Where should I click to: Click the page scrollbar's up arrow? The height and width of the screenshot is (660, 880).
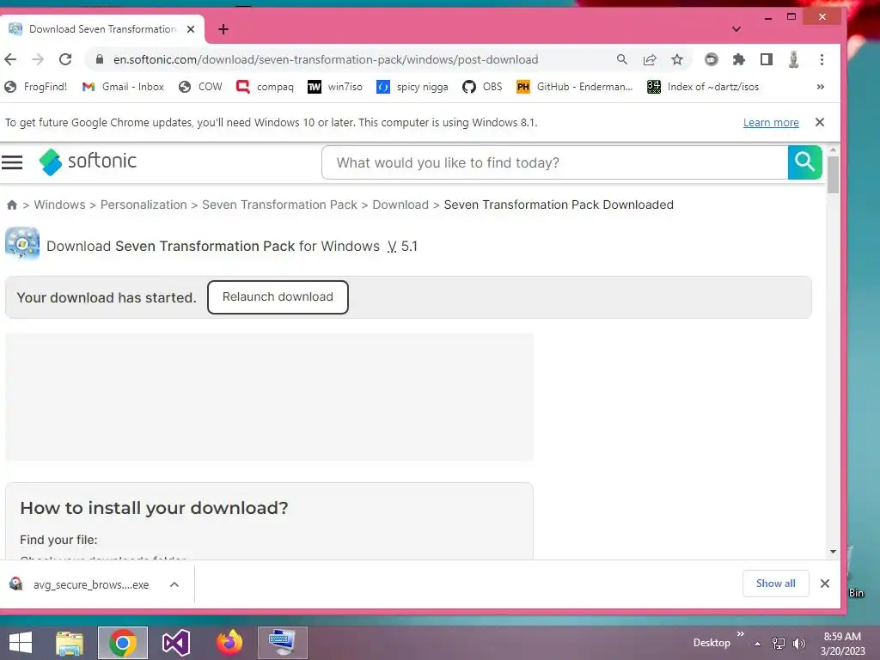point(833,150)
